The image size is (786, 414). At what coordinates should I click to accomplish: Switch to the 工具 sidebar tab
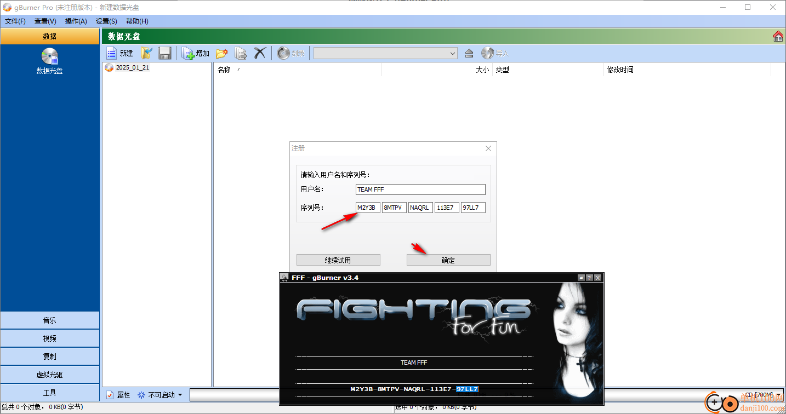point(50,393)
